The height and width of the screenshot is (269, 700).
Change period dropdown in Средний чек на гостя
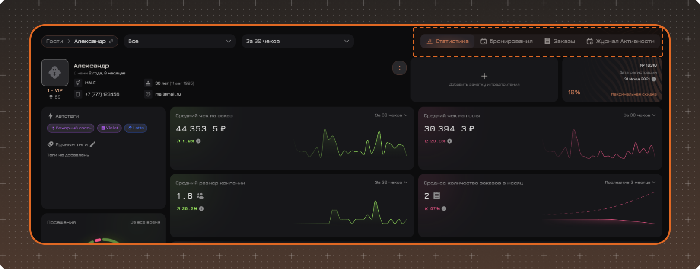coord(640,115)
